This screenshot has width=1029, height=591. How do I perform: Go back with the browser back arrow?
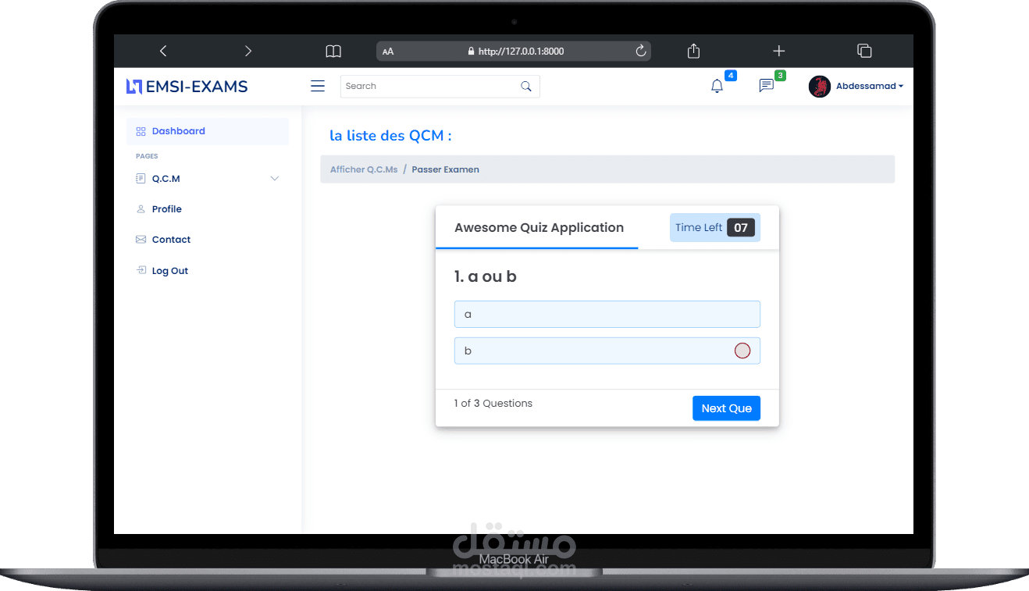[x=163, y=51]
